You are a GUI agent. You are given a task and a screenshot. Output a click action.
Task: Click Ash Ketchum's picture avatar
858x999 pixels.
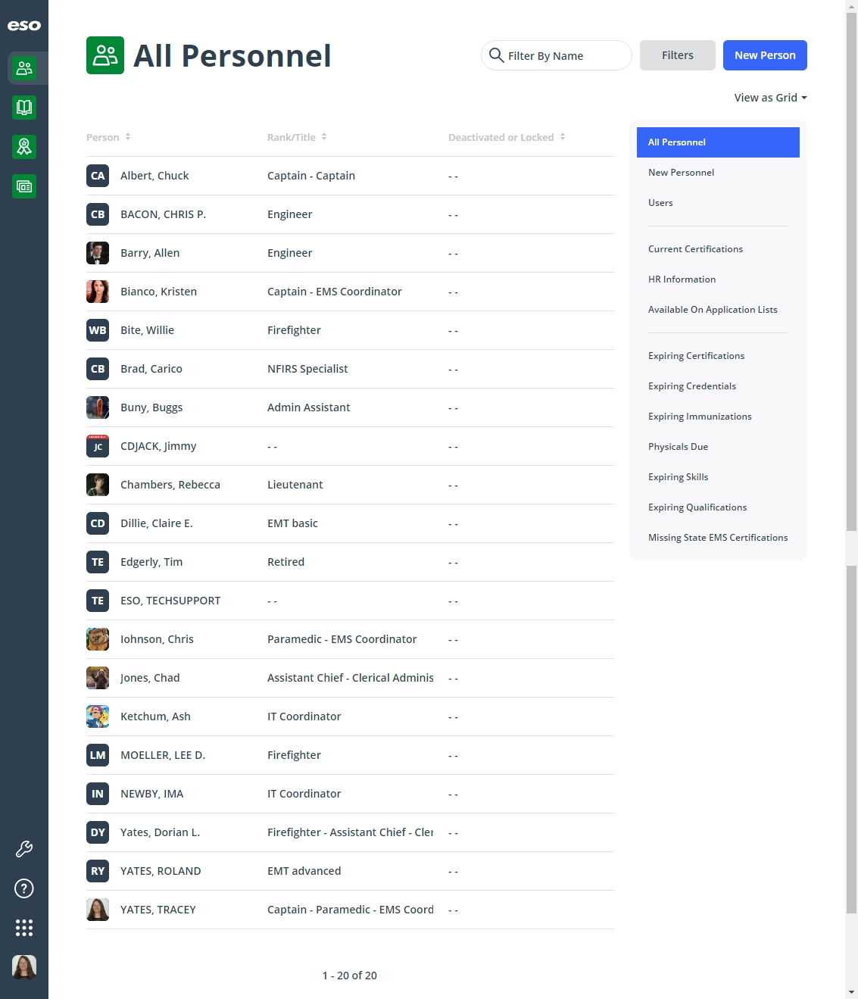98,716
